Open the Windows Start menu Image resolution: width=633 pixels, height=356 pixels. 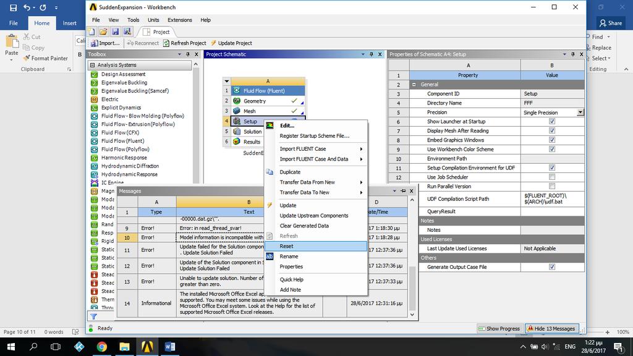pos(11,346)
